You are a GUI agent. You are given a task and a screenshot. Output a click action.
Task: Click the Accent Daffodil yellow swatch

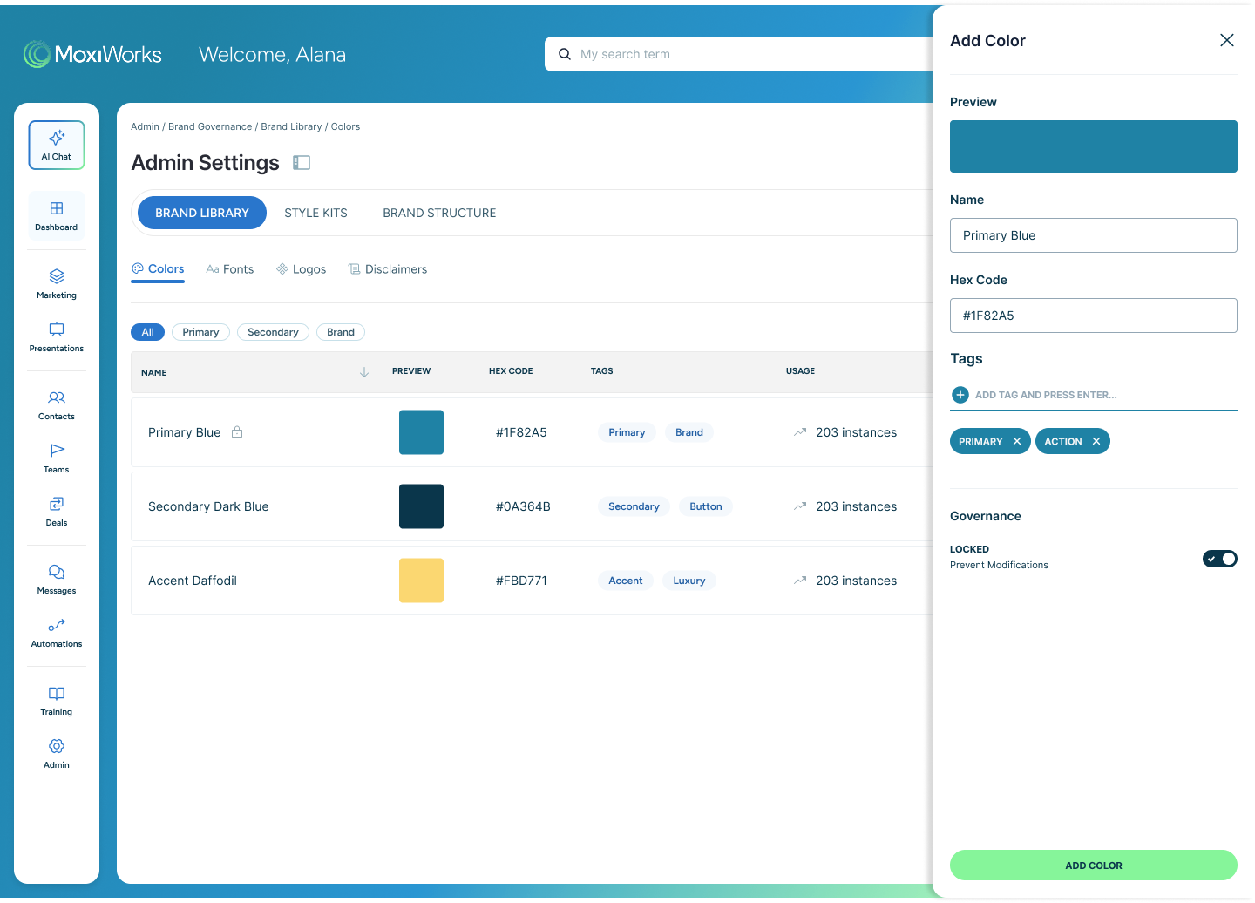tap(421, 580)
